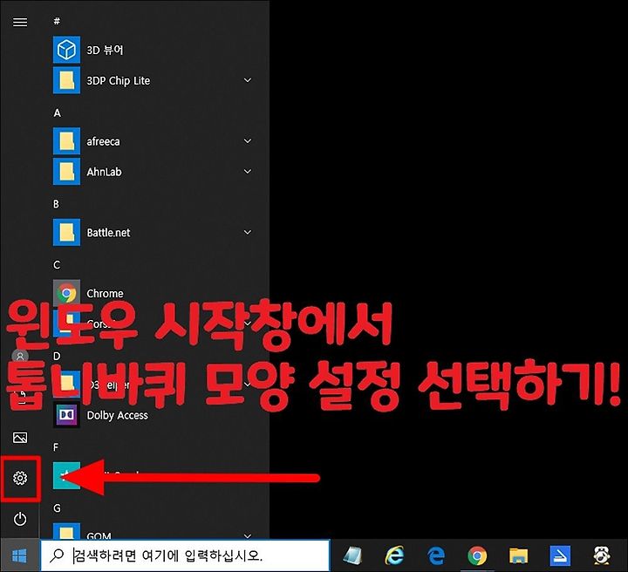The image size is (628, 572).
Task: Open the 3DP Chip Lite folder icon
Action: (66, 80)
